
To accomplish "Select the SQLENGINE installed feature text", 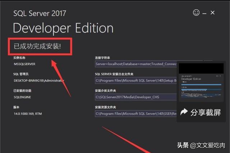I will coord(22,97).
